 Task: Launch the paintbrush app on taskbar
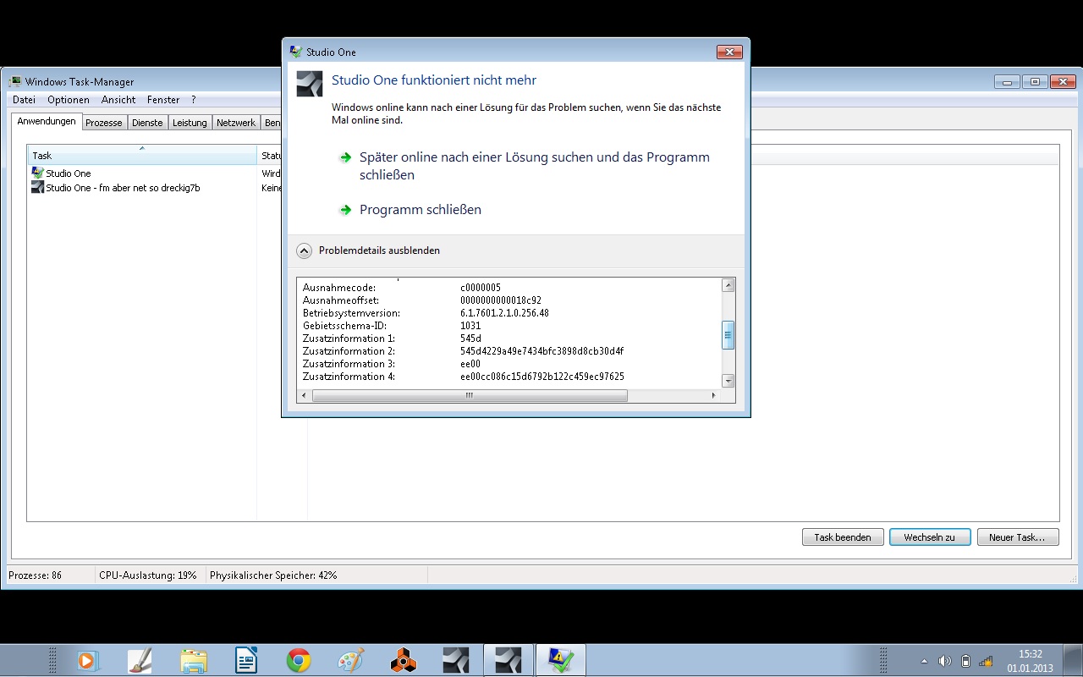click(x=140, y=660)
